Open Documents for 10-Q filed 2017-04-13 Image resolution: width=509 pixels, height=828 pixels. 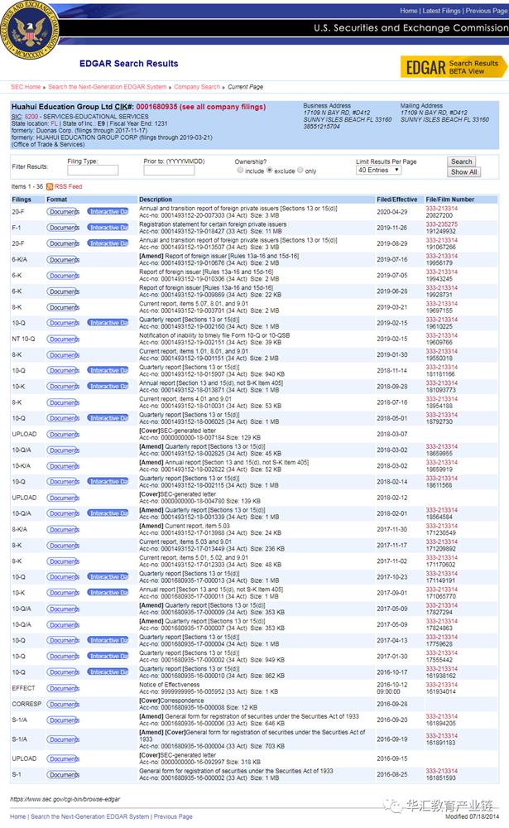click(x=64, y=641)
